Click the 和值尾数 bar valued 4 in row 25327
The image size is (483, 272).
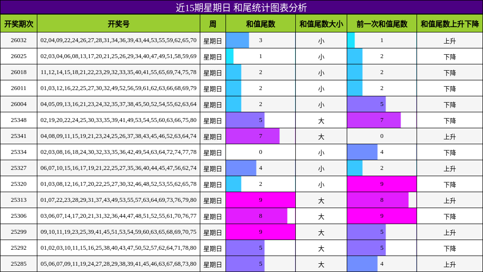pos(241,168)
